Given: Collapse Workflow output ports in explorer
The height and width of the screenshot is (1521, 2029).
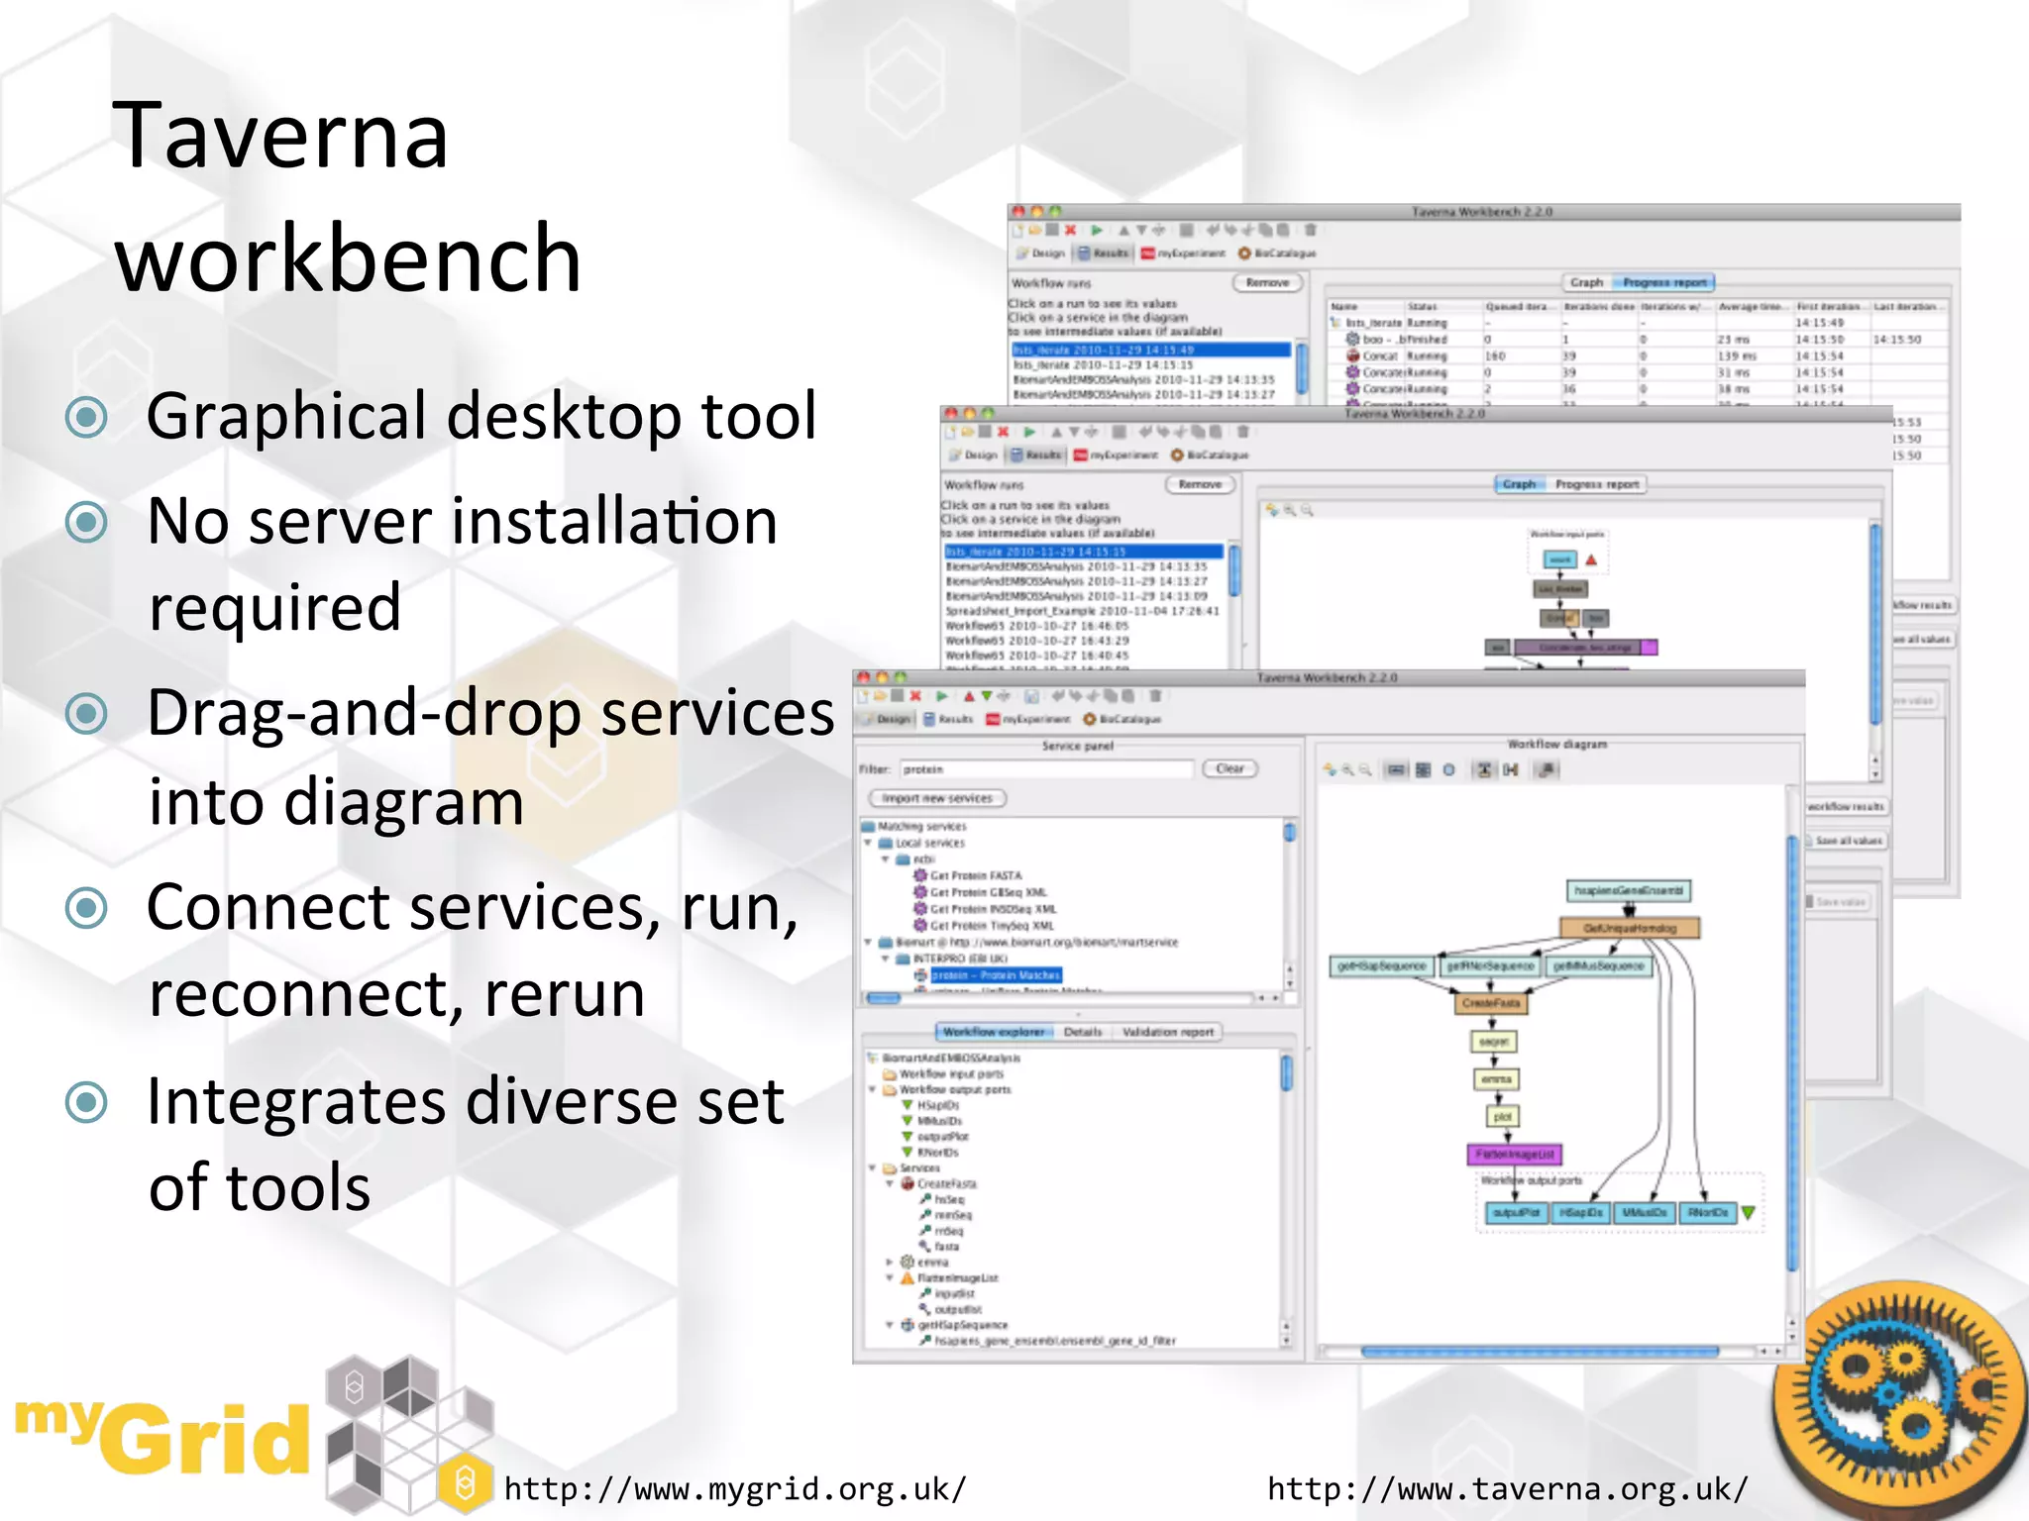Looking at the screenshot, I should pos(872,1089).
